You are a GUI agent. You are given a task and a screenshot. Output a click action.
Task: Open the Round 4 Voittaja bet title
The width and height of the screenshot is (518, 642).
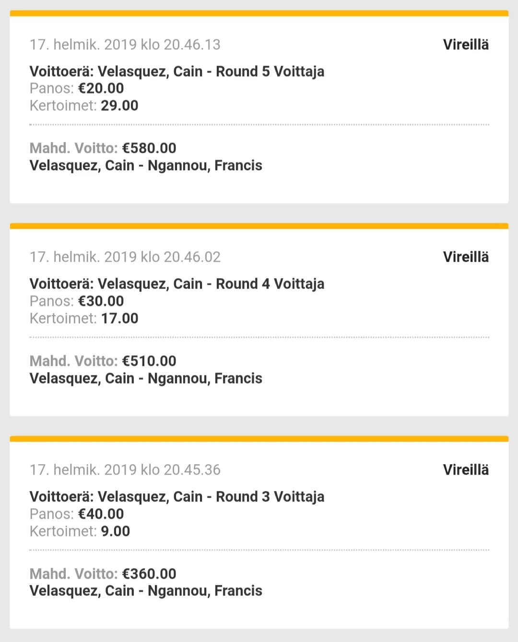tap(177, 284)
